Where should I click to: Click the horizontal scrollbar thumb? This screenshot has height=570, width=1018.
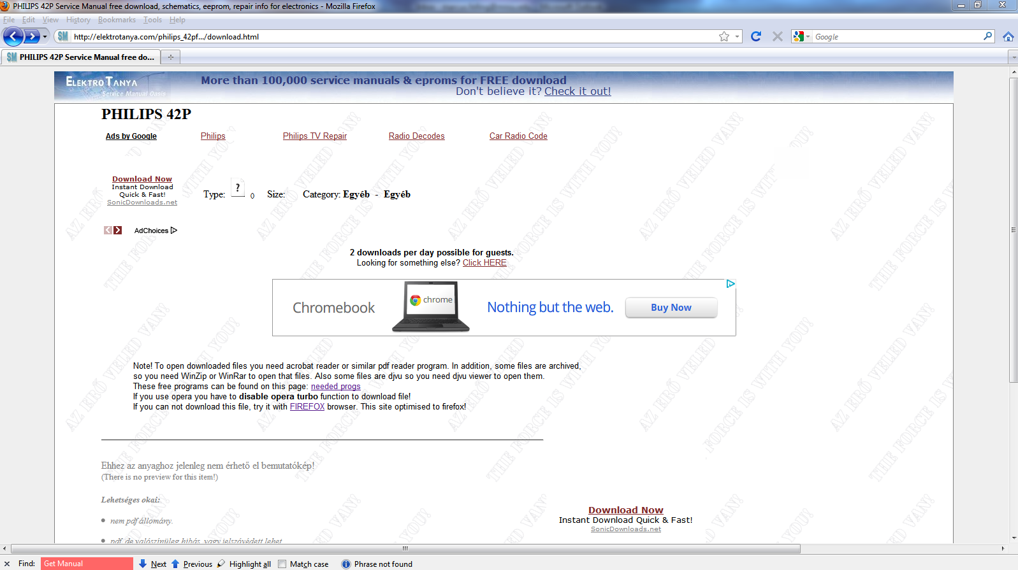click(405, 548)
